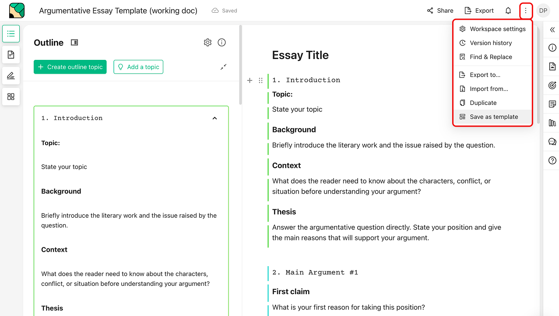The height and width of the screenshot is (316, 559).
Task: Click the Export button in header
Action: [479, 10]
